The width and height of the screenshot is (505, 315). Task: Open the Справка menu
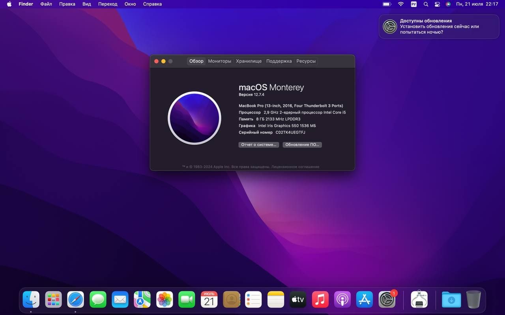(x=152, y=4)
